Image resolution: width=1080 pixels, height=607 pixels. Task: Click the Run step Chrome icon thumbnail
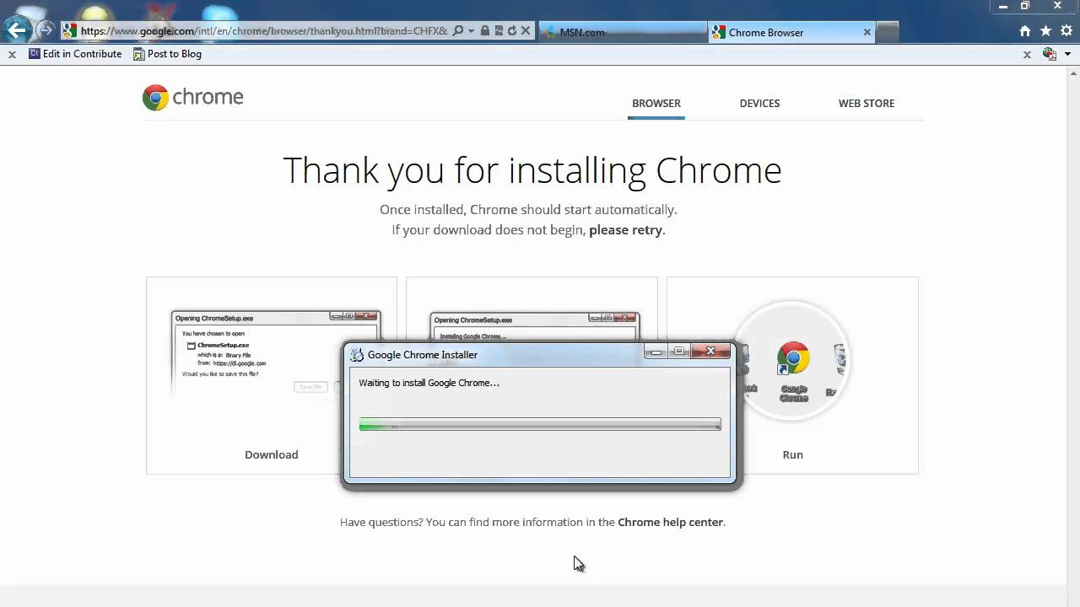point(792,361)
